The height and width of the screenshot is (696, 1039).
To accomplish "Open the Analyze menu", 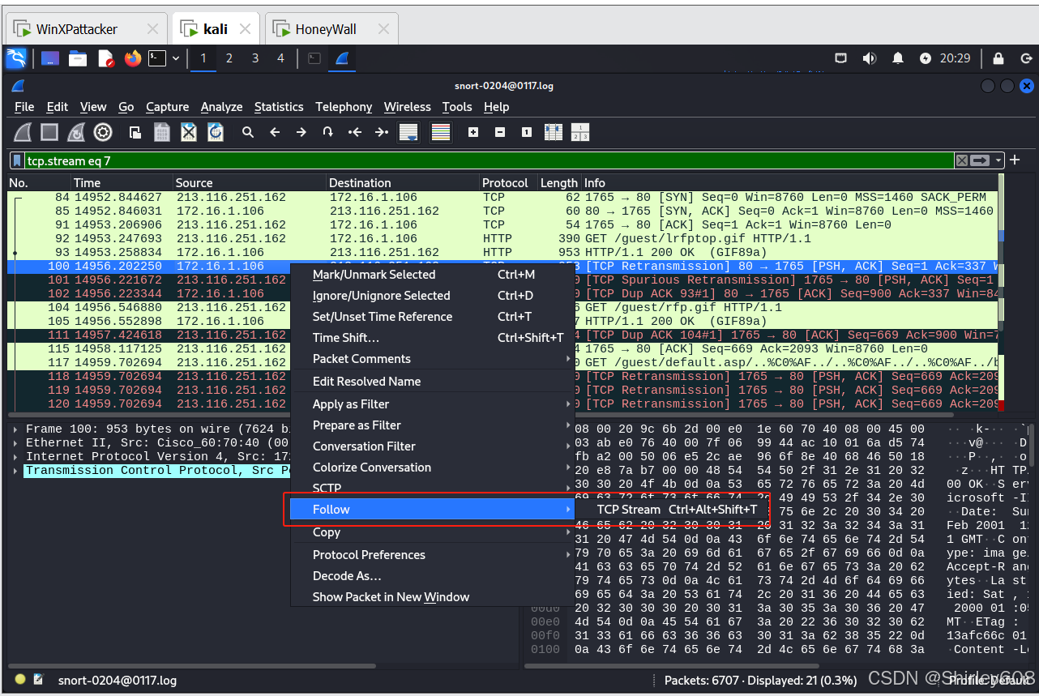I will click(221, 107).
